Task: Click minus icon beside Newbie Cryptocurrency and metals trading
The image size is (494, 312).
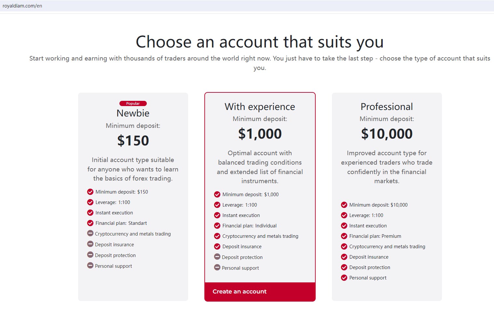Action: click(90, 233)
